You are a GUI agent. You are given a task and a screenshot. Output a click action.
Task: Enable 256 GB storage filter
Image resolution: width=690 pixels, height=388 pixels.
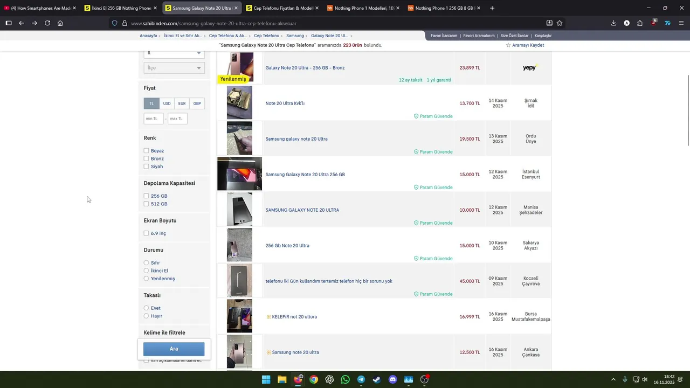pos(146,196)
